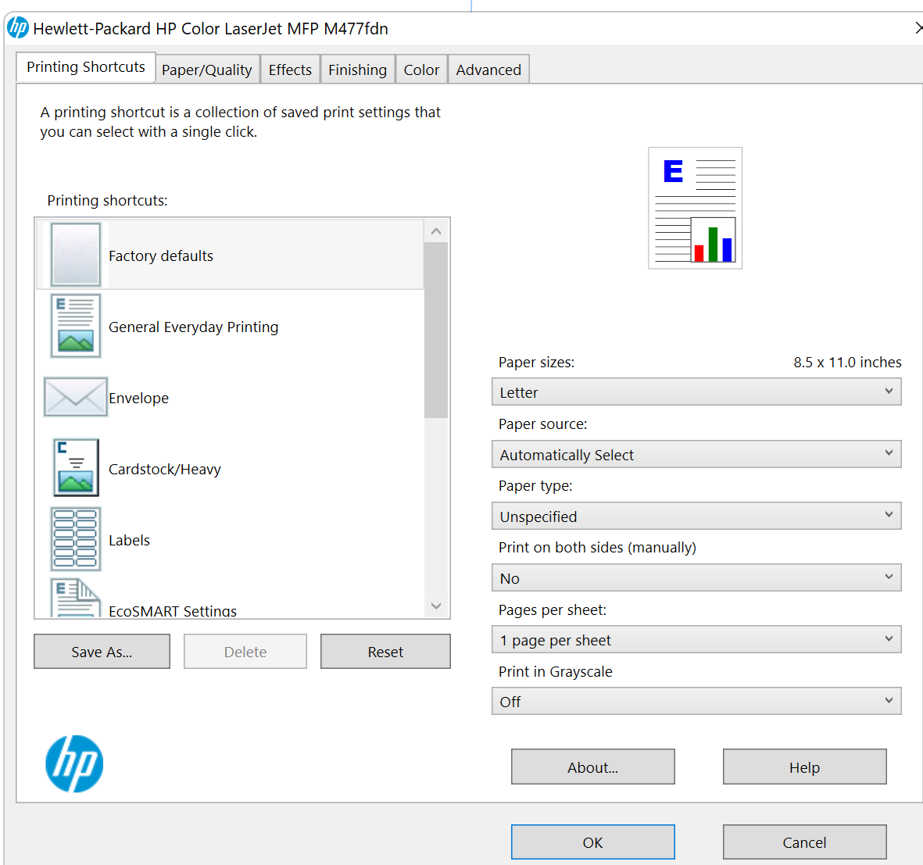Switch to the Advanced tab
Image resolution: width=923 pixels, height=865 pixels.
pyautogui.click(x=488, y=70)
